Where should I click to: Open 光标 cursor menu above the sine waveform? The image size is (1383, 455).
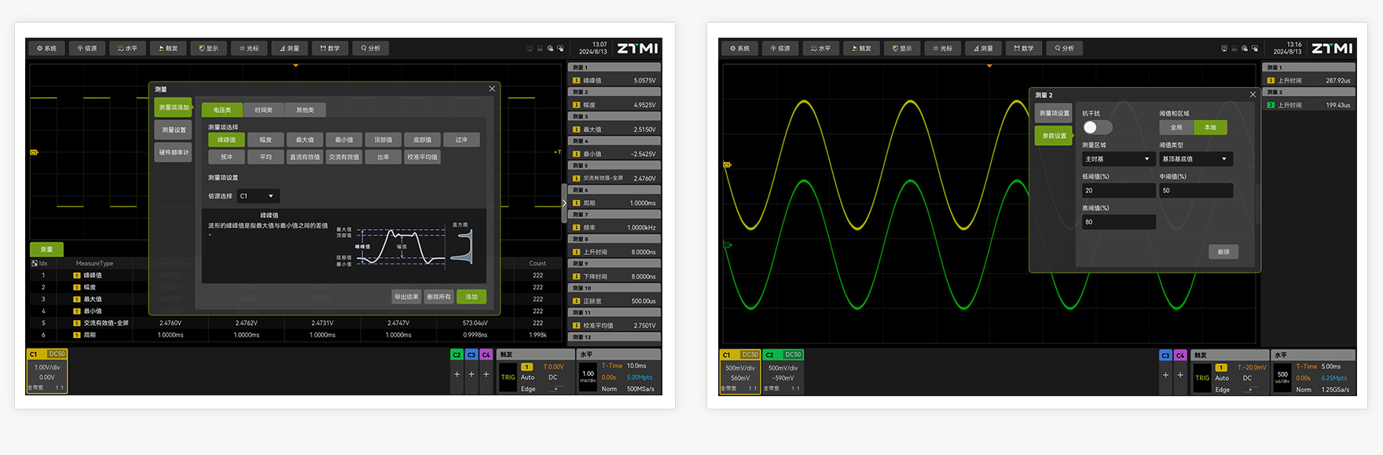click(942, 49)
